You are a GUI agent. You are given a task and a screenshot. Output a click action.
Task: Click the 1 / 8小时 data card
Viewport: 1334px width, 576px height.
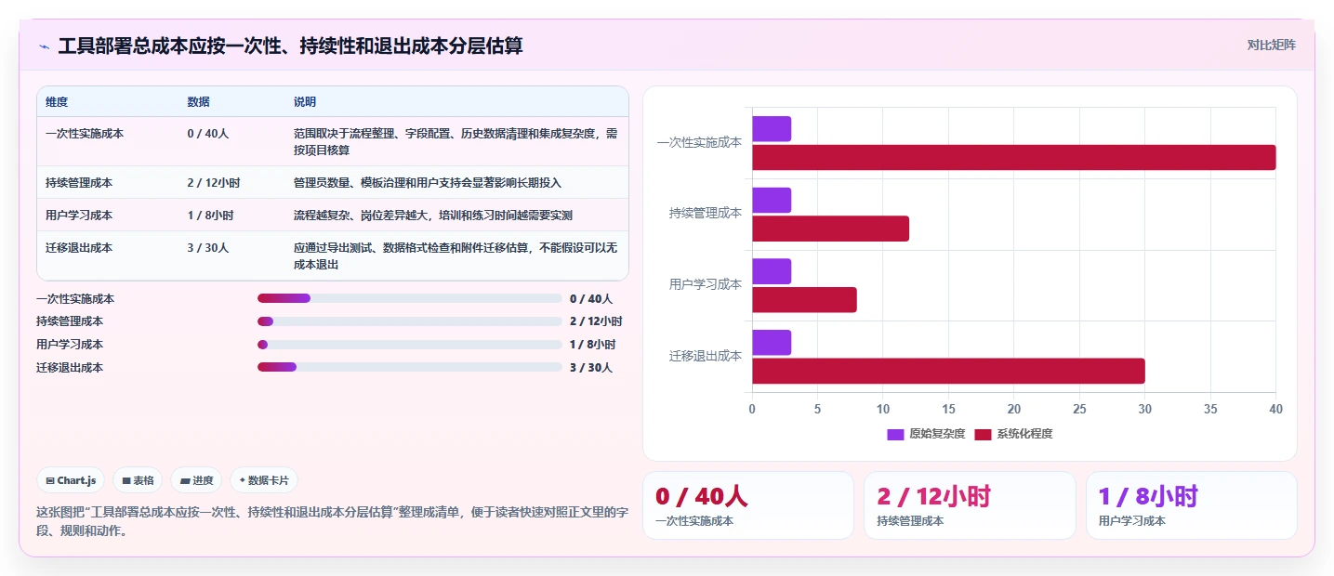[1191, 505]
